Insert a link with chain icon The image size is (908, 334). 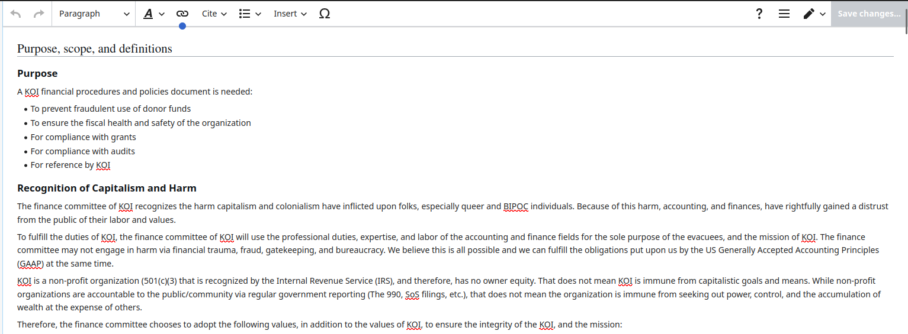182,14
